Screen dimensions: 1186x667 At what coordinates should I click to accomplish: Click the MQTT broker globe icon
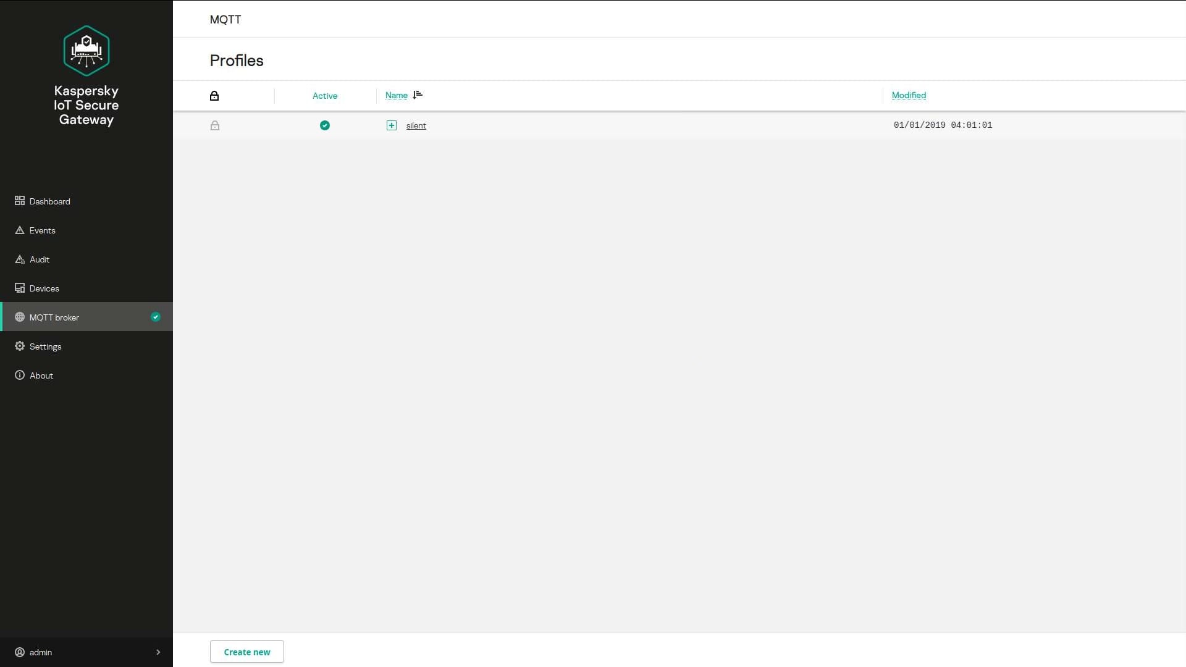click(x=20, y=317)
